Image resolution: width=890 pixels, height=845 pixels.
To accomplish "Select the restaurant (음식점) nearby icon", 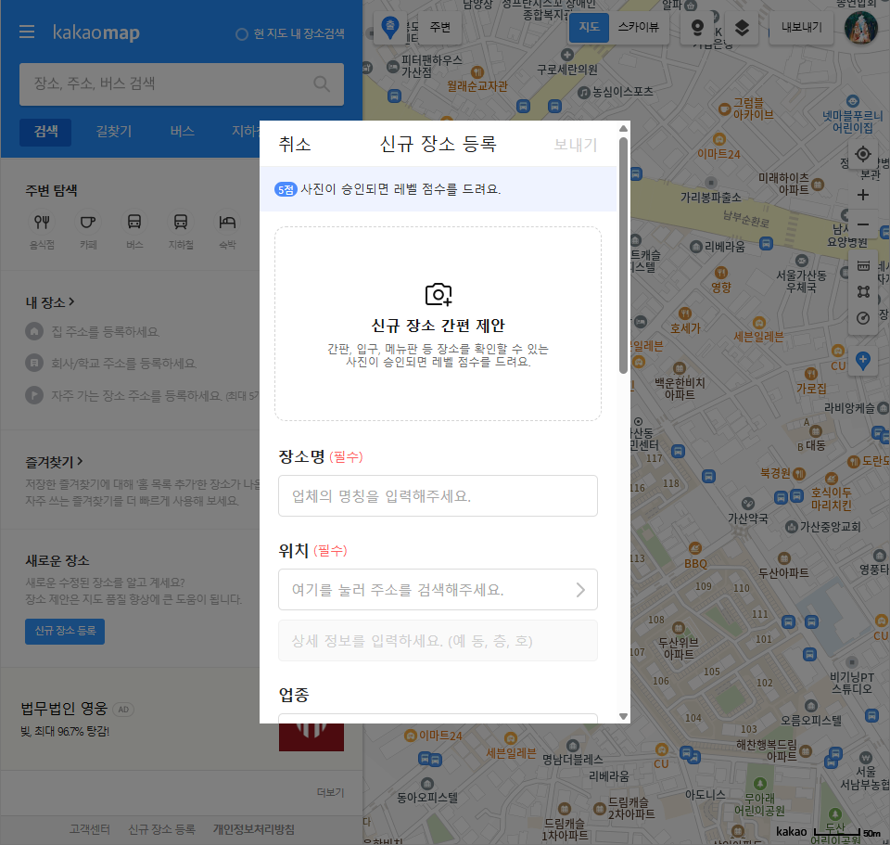I will 42,222.
